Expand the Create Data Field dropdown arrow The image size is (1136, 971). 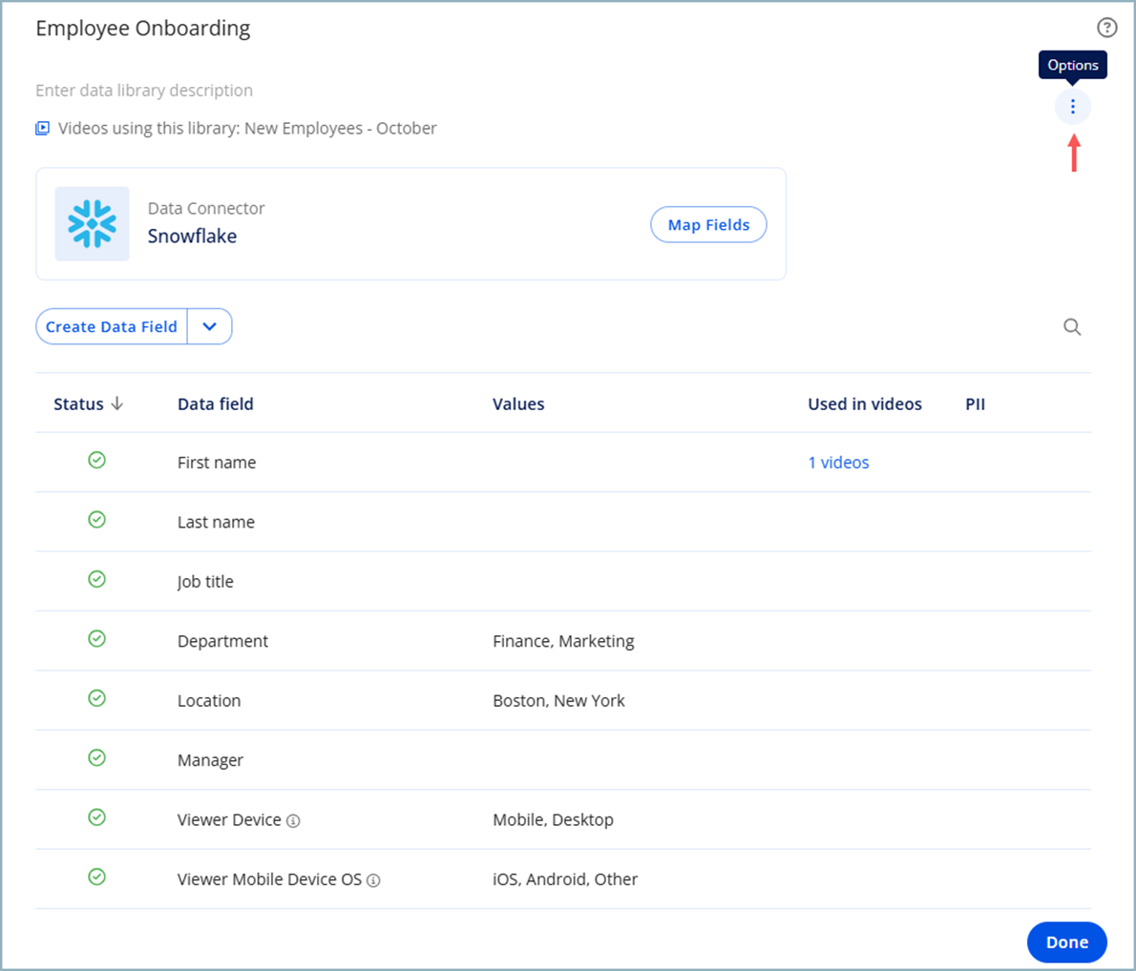[209, 326]
